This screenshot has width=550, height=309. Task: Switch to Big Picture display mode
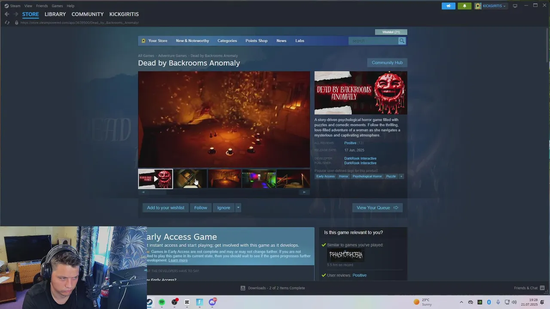tap(515, 6)
